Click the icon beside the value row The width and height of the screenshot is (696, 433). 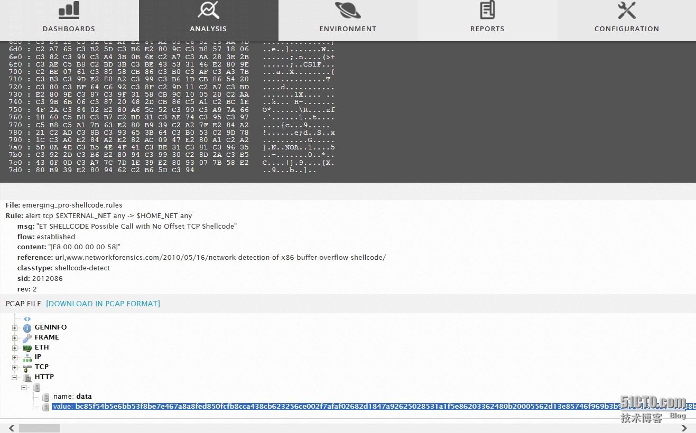[x=46, y=407]
